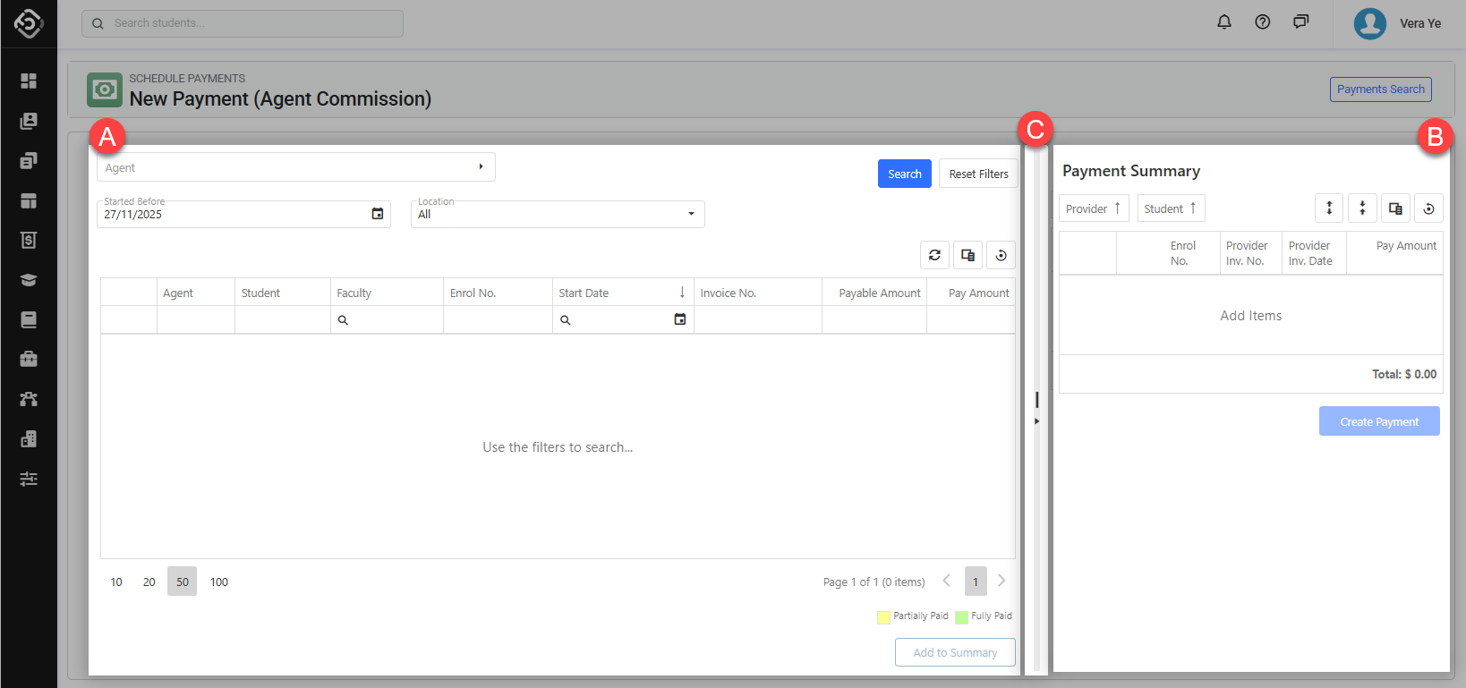This screenshot has height=688, width=1466.
Task: Open the Location dropdown
Action: (690, 214)
